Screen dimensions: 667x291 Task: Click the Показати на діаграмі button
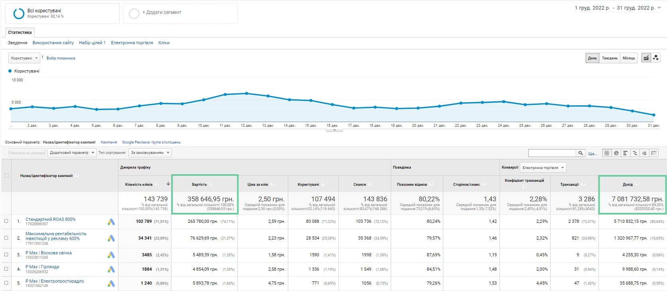tap(27, 153)
